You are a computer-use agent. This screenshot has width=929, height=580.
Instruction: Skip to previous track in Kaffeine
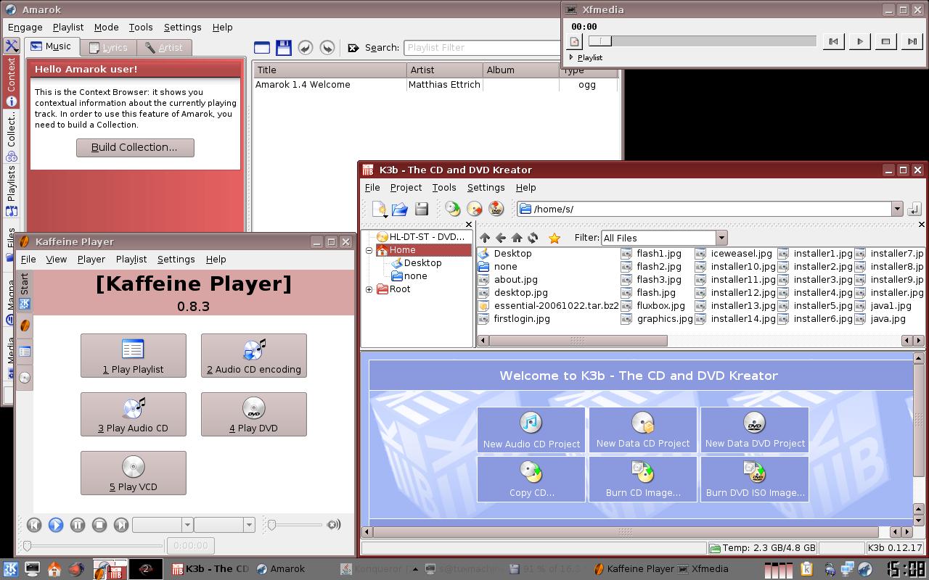34,525
